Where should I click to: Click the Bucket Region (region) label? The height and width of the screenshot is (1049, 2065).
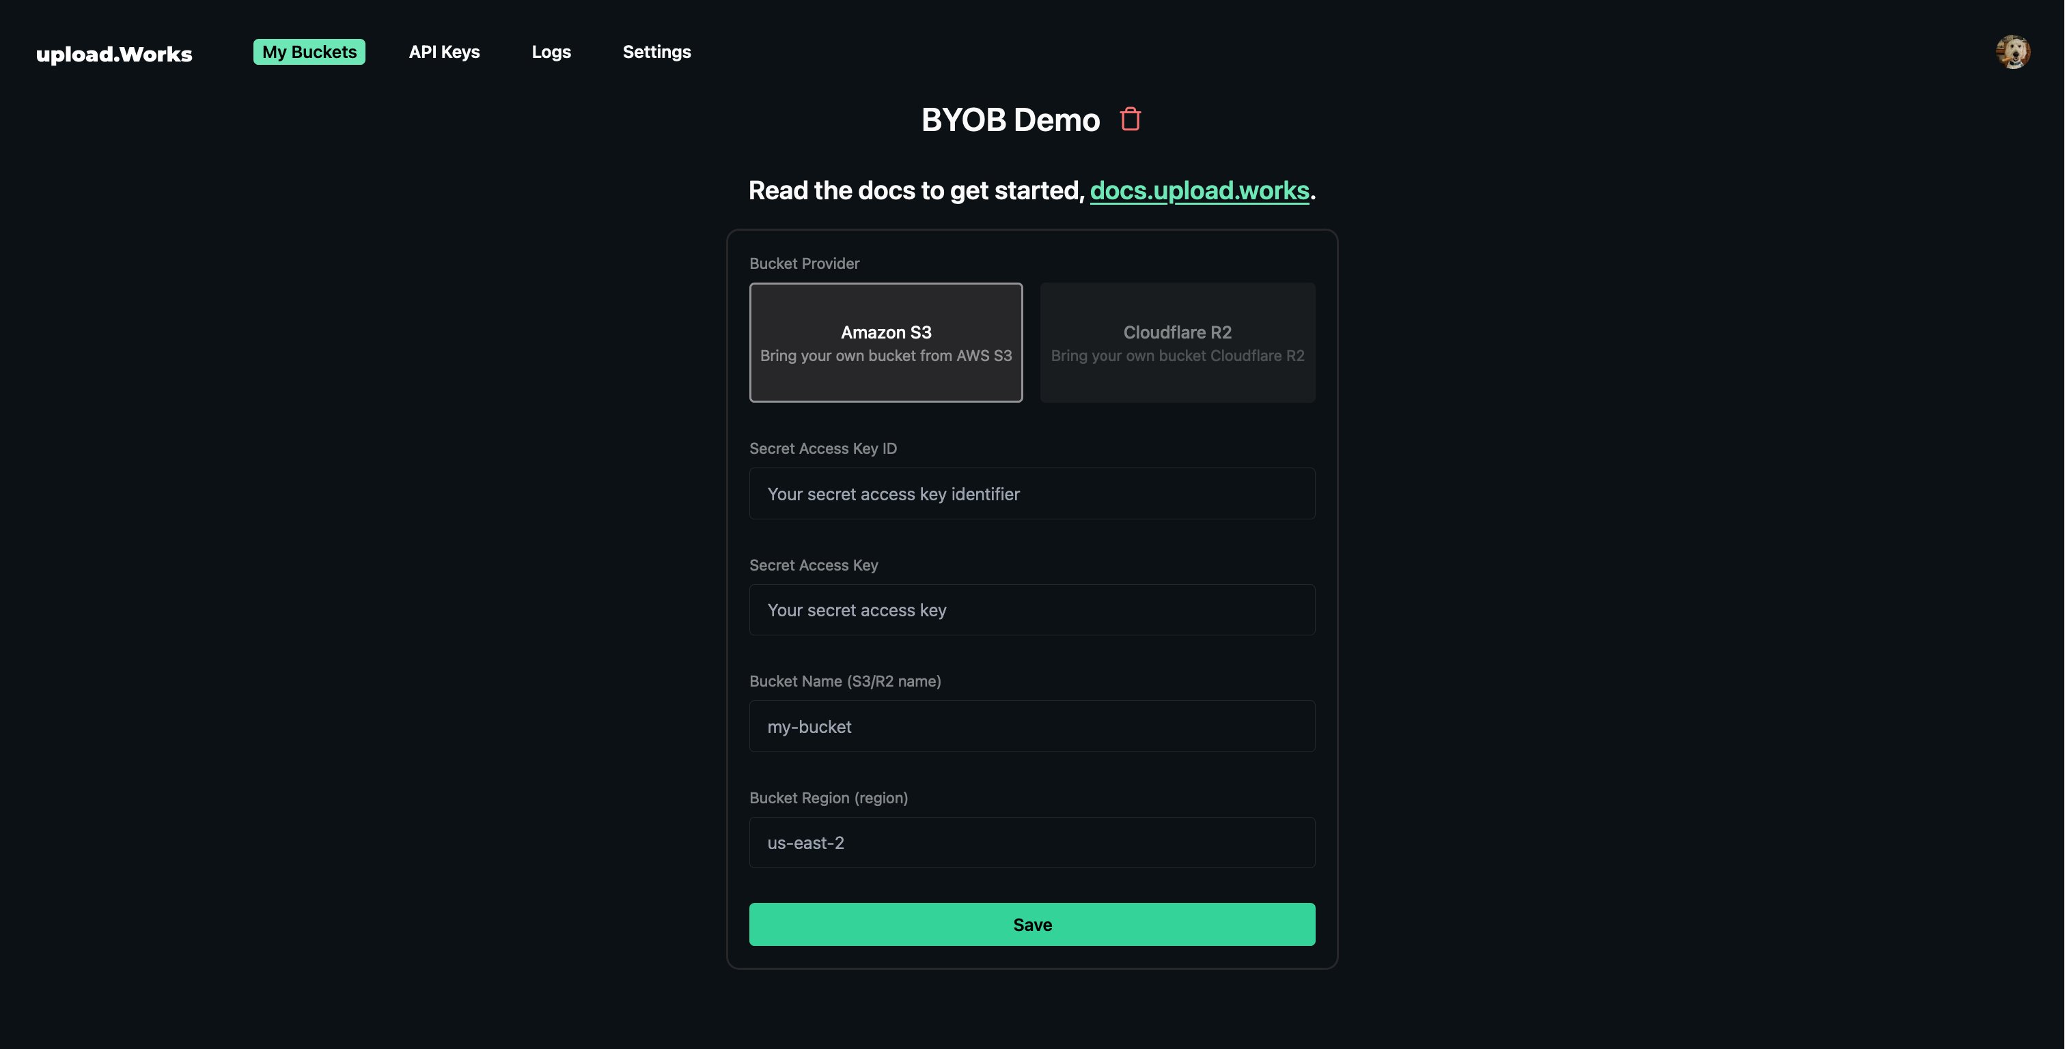coord(829,798)
